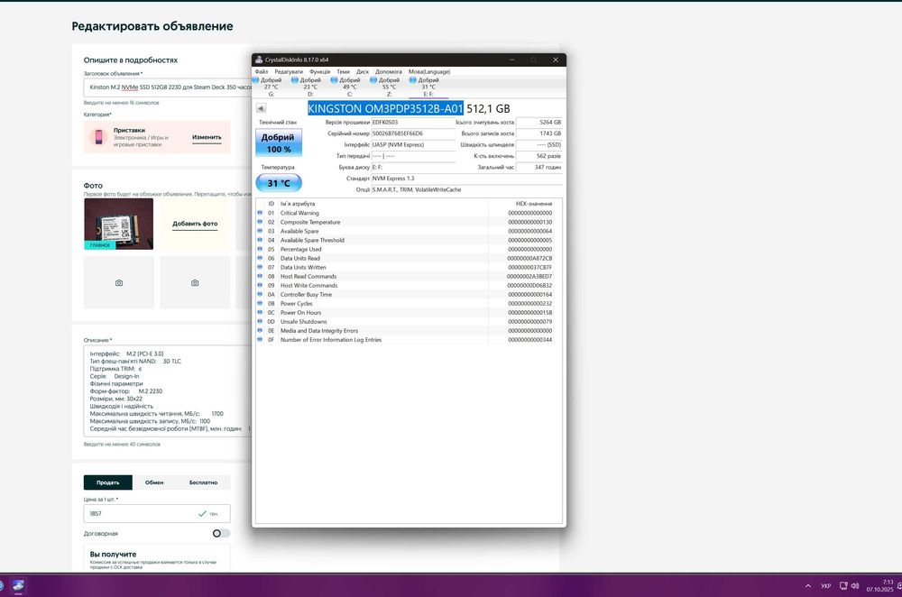Viewport: 902px width, 597px height.
Task: Open the Диск menu
Action: tap(363, 72)
